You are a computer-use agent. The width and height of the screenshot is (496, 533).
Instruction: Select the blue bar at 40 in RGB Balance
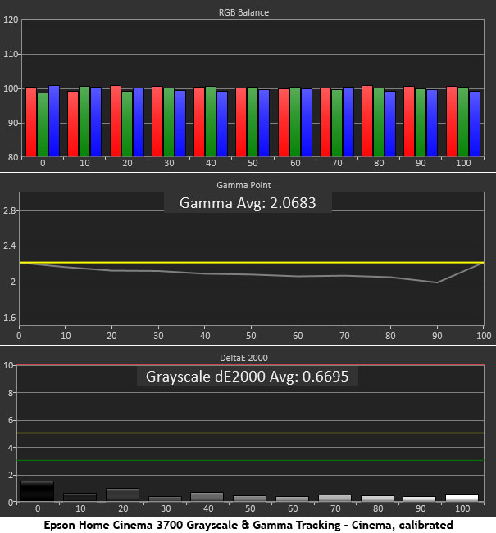click(x=223, y=123)
